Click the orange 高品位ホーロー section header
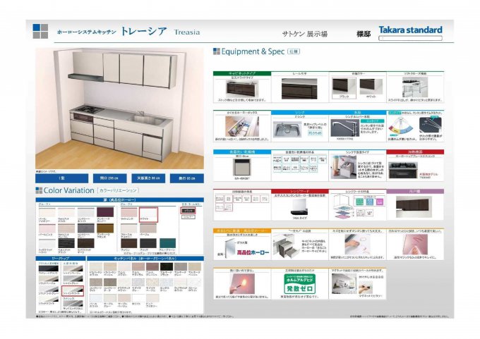The width and height of the screenshot is (480, 339). pos(242,230)
